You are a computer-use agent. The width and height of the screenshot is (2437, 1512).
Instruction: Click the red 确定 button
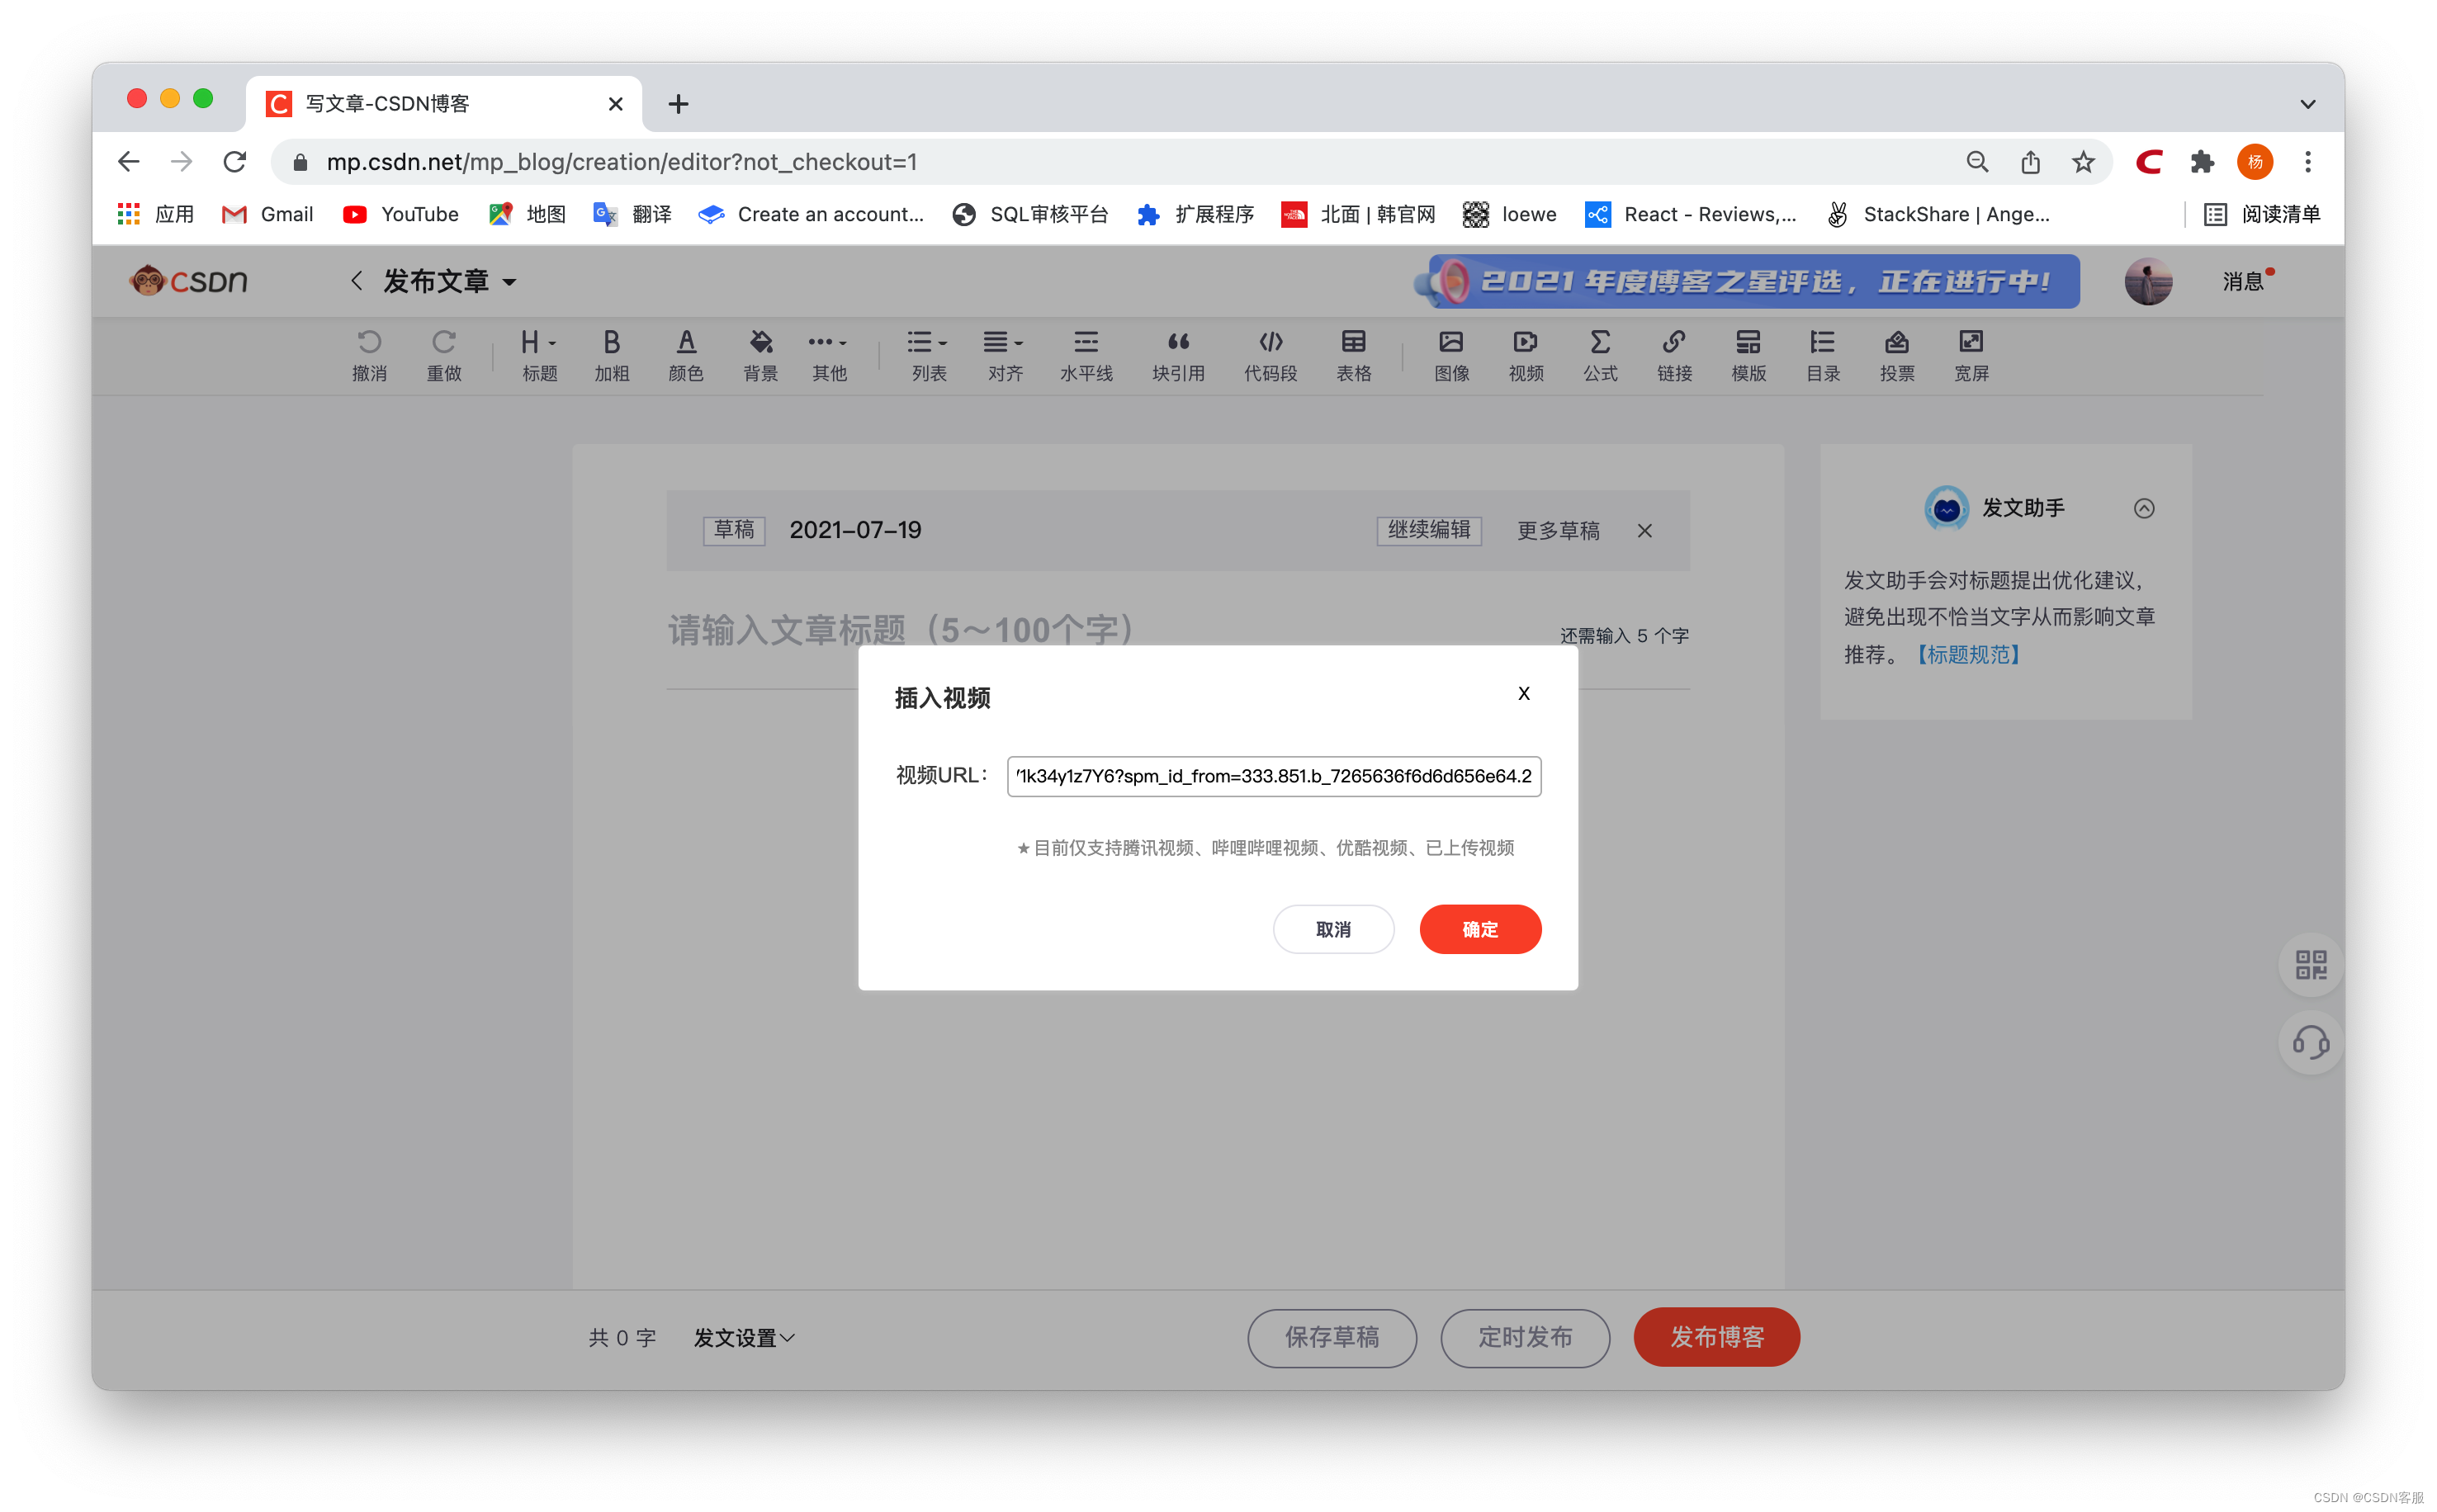click(1479, 929)
